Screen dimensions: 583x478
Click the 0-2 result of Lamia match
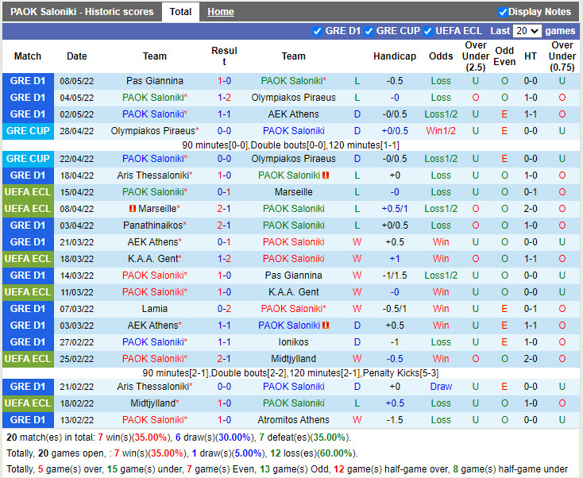point(224,309)
